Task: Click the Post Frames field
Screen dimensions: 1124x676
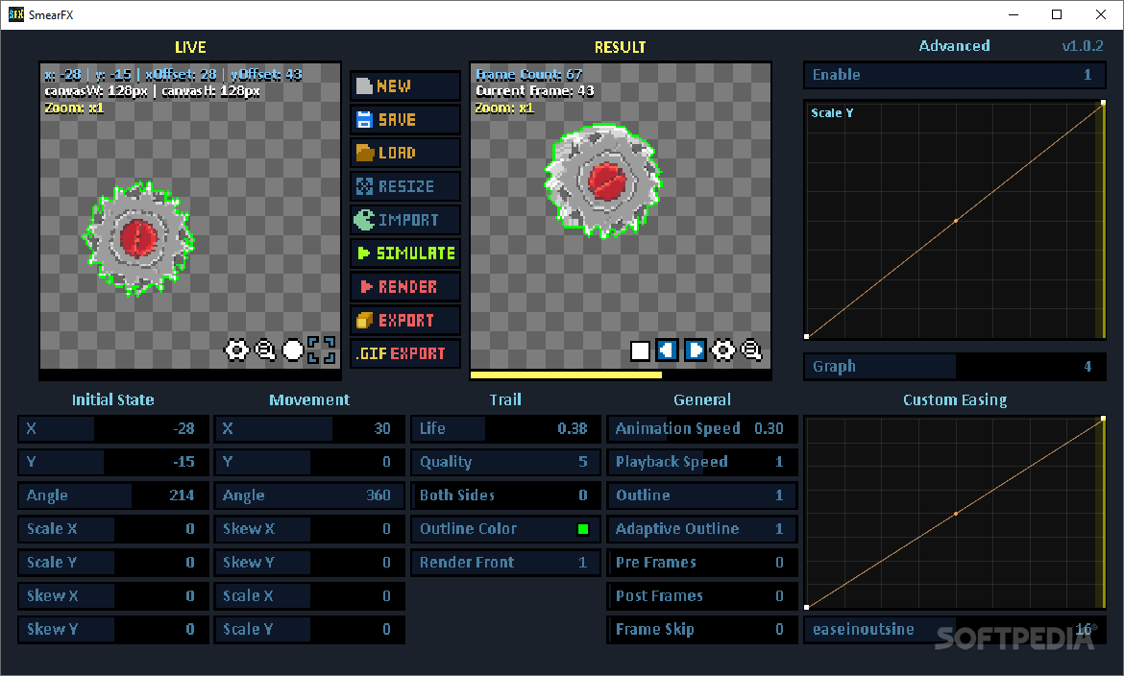Action: point(702,595)
